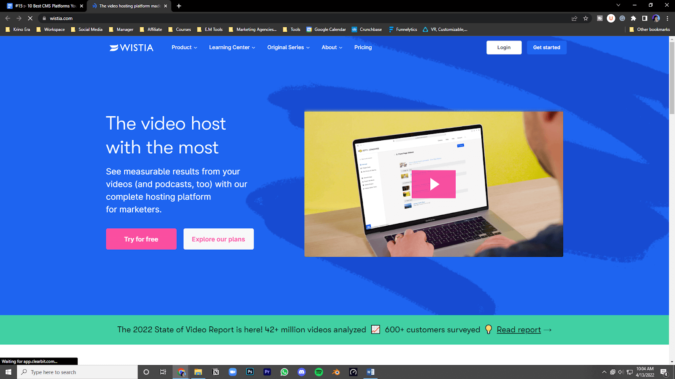
Task: Go to the Pricing page
Action: (363, 48)
